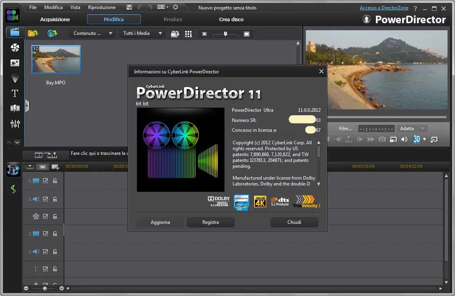The image size is (455, 296).
Task: Click the Accesso a DirectorZone link
Action: point(384,8)
